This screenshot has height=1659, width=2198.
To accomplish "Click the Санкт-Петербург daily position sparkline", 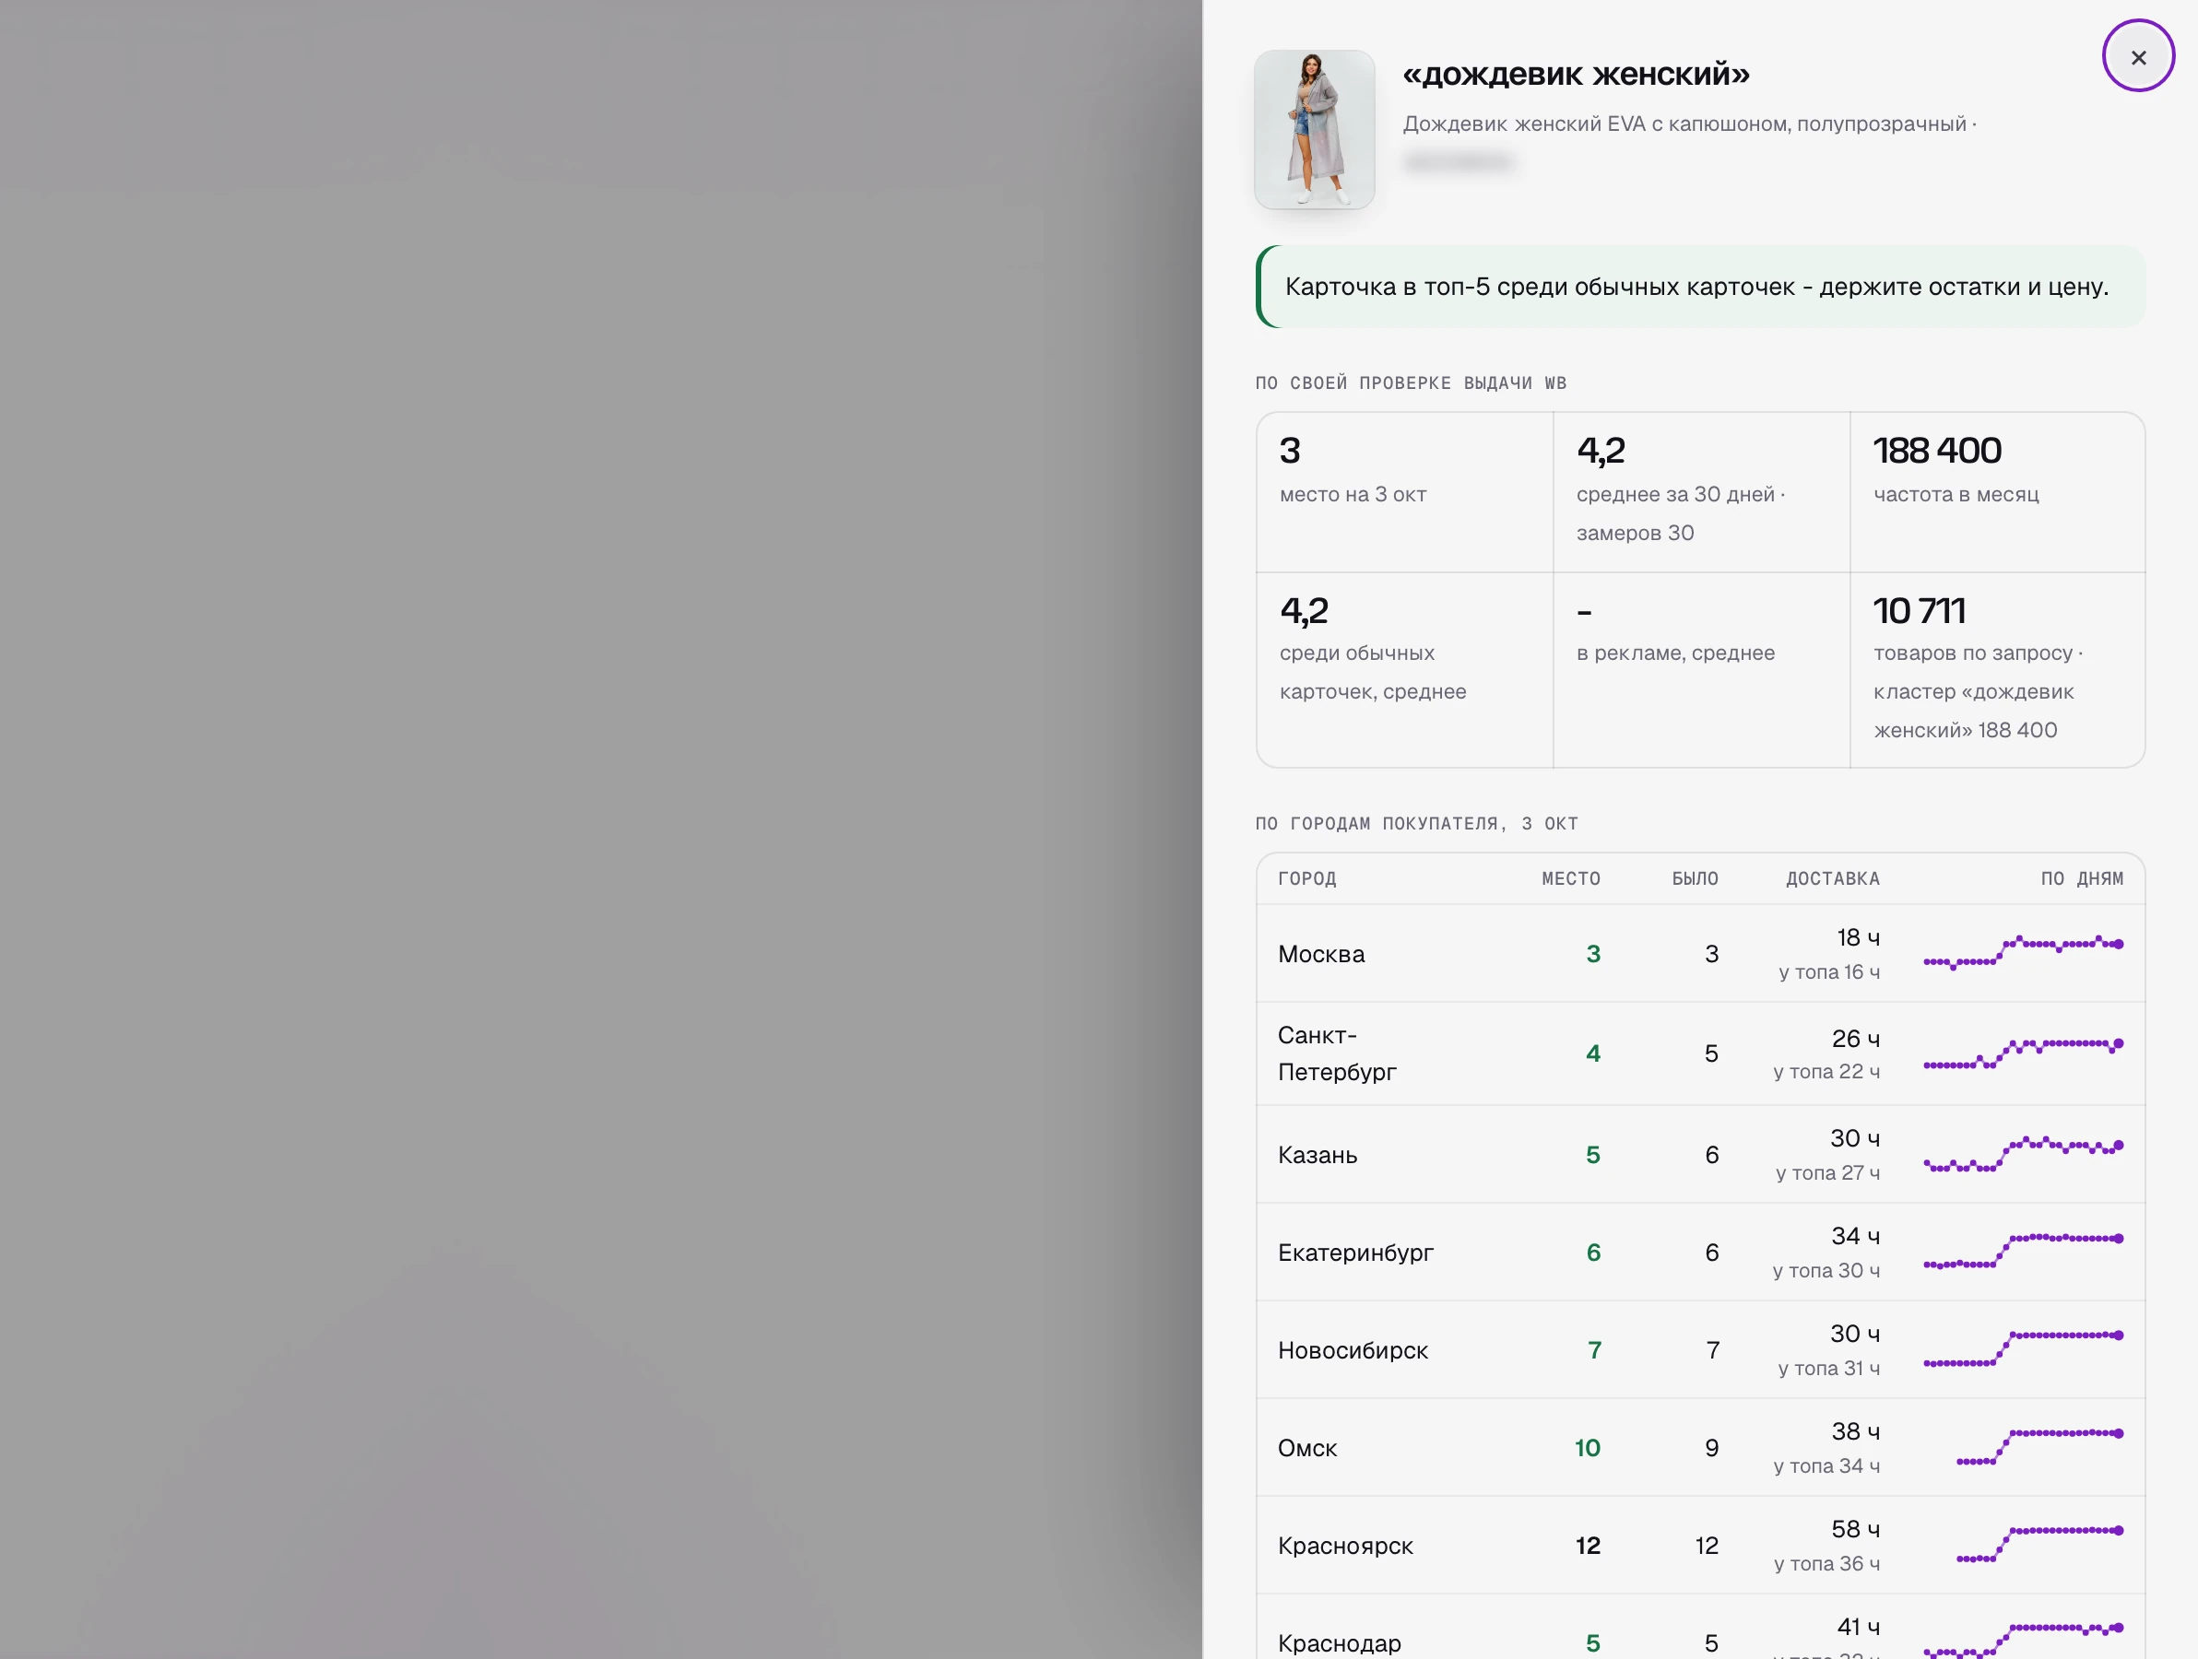I will (2023, 1053).
